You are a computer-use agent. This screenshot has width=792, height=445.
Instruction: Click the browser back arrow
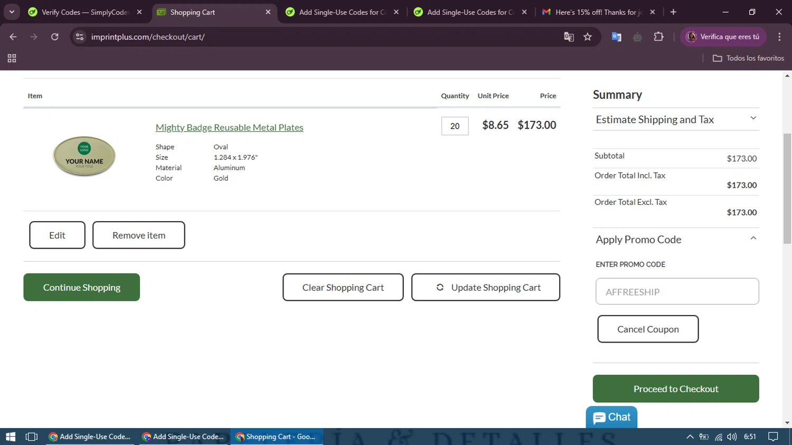coord(13,36)
